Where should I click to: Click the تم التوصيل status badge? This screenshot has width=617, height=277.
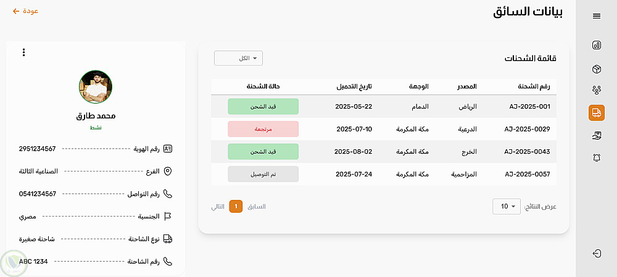pos(263,174)
